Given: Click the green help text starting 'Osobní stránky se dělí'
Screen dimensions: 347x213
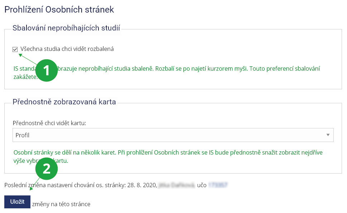Looking at the screenshot, I should [168, 152].
